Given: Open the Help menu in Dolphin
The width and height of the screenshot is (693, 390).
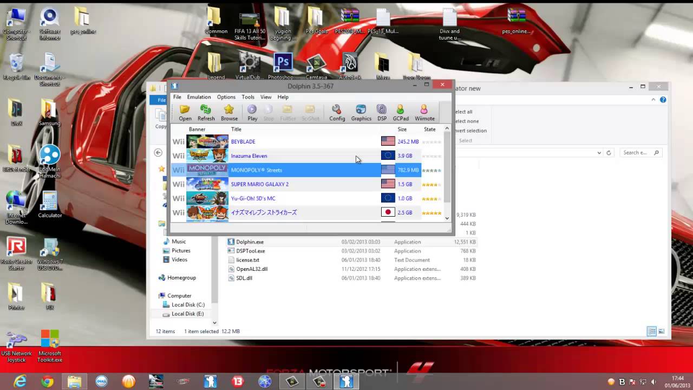Looking at the screenshot, I should coord(283,97).
